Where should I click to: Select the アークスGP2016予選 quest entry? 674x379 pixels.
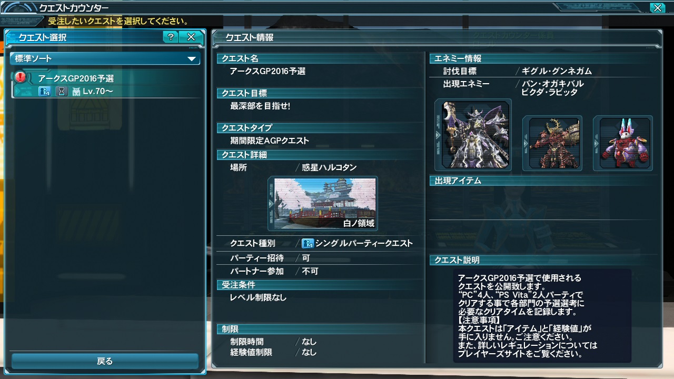tap(107, 84)
